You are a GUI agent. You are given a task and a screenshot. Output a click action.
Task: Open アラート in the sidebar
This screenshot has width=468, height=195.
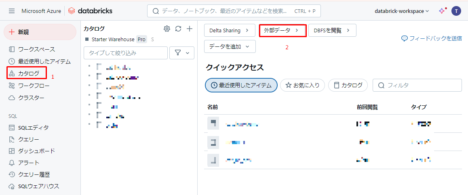click(x=24, y=163)
